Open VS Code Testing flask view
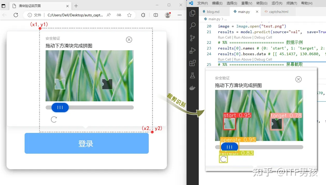326x185 pixels. (x=193, y=76)
